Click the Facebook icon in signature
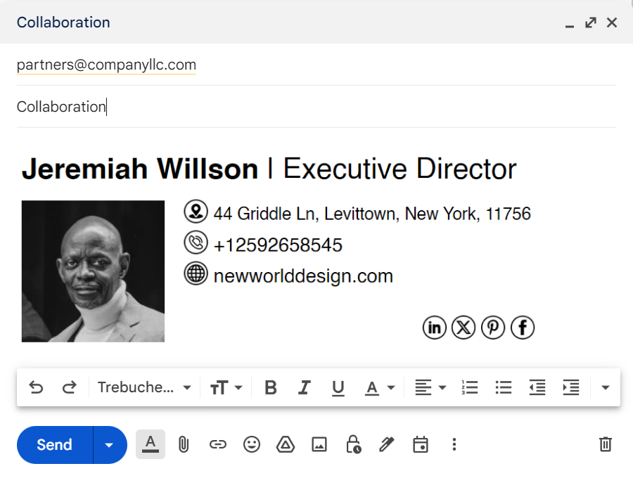 523,327
